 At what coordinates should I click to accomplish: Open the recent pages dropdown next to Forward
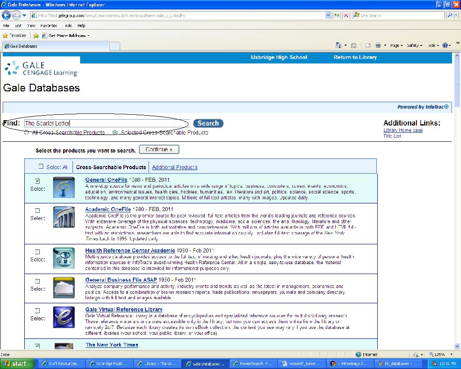(x=24, y=15)
